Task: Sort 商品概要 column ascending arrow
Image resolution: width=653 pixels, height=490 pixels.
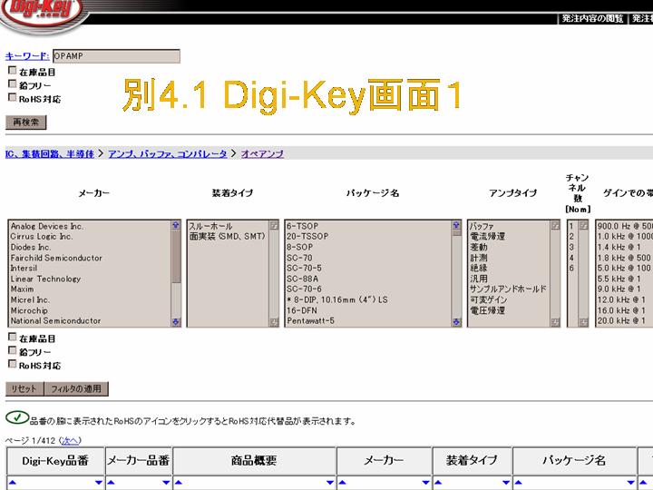Action: 179,483
